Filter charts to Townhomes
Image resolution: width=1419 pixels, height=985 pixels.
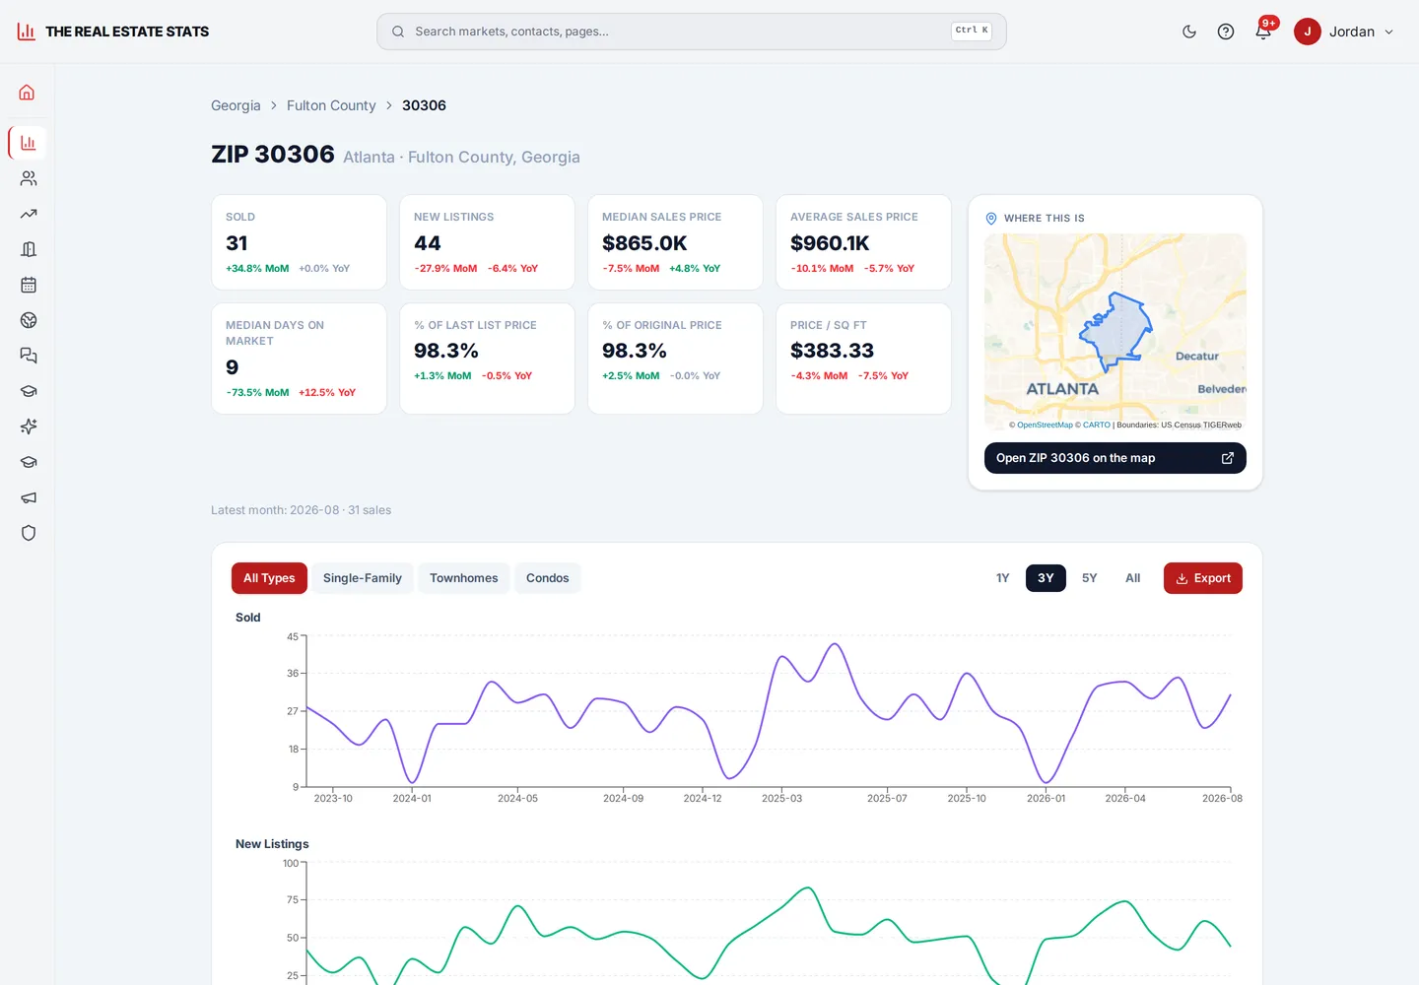click(464, 578)
